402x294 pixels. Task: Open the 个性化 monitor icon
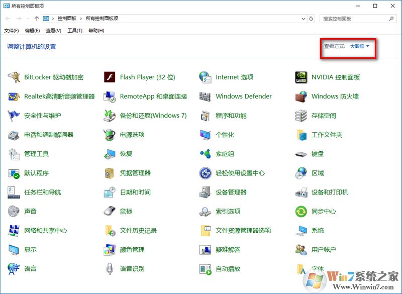coord(206,135)
